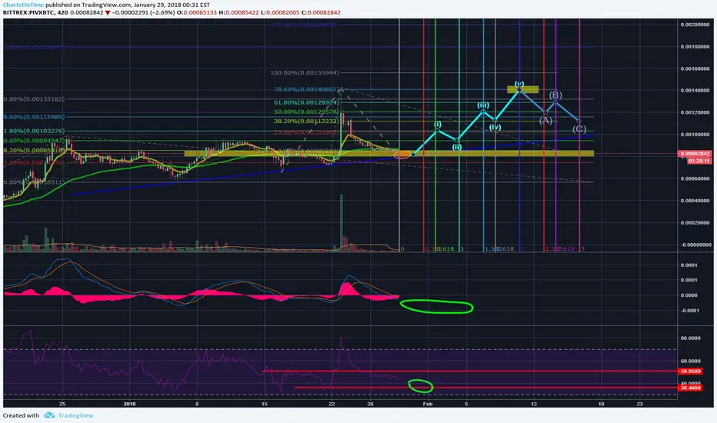Select the 61.80%(0.00128924) Fibonacci label
717x423 pixels.
[x=306, y=103]
